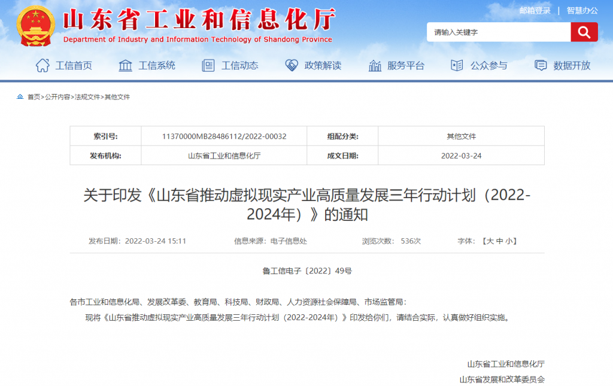Click the red search magnifier button
This screenshot has height=386, width=613.
584,32
